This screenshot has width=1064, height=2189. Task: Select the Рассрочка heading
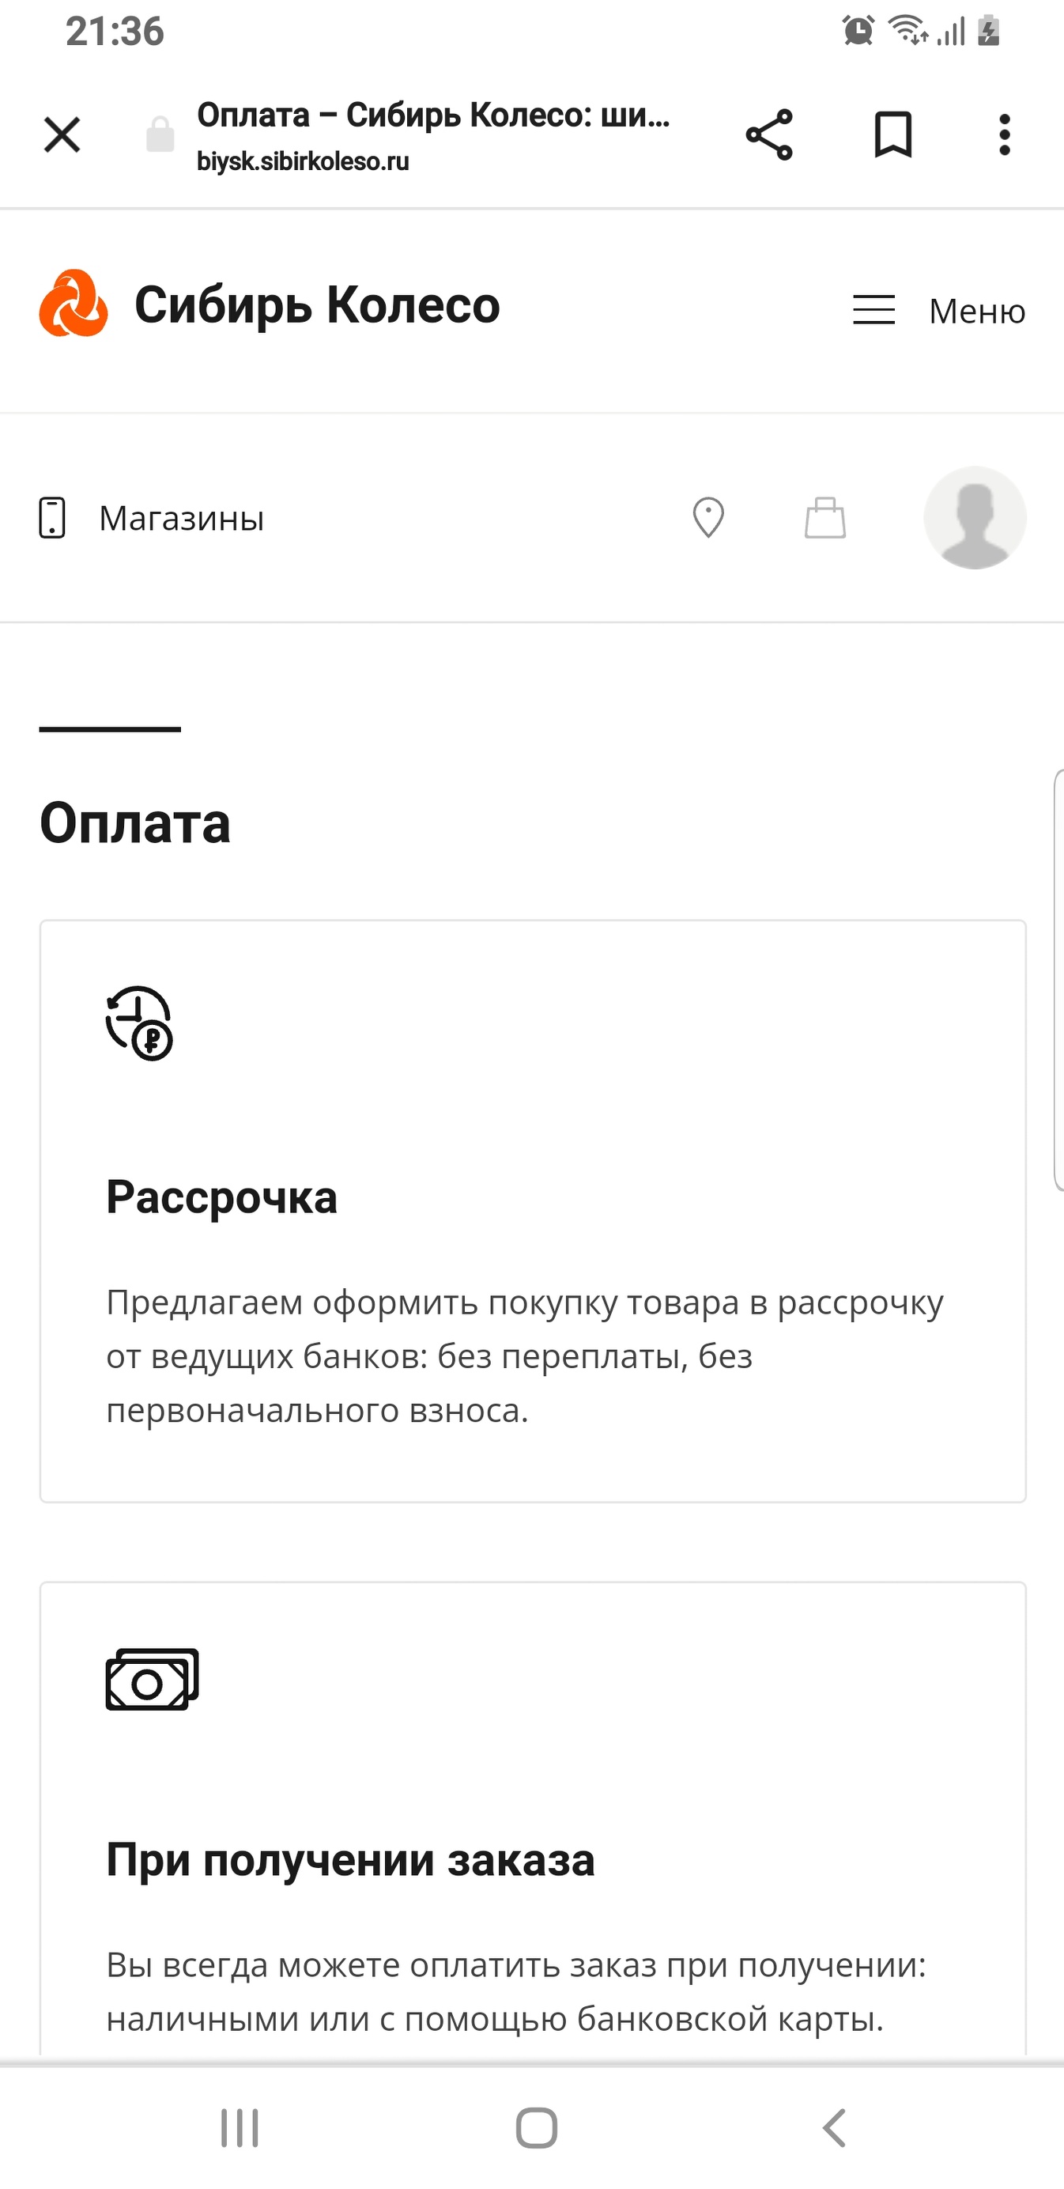(x=221, y=1197)
